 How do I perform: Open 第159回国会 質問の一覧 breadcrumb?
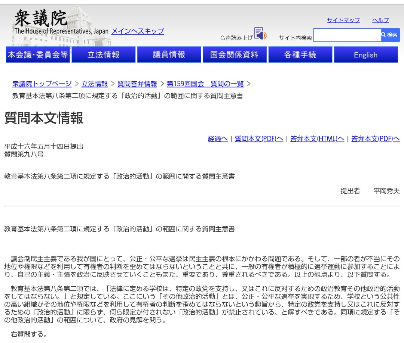tap(205, 84)
